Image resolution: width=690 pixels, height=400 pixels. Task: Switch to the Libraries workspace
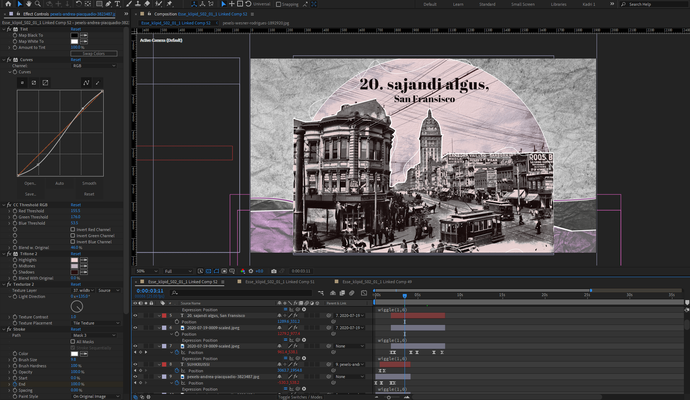coord(558,4)
